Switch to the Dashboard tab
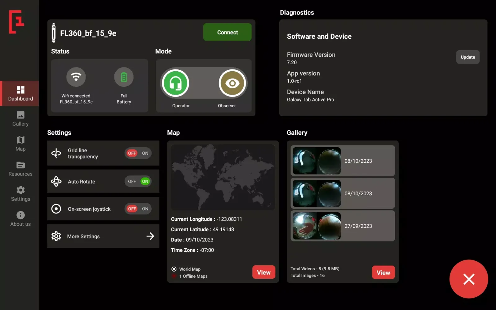Screen dimensions: 496x310 coord(20,93)
